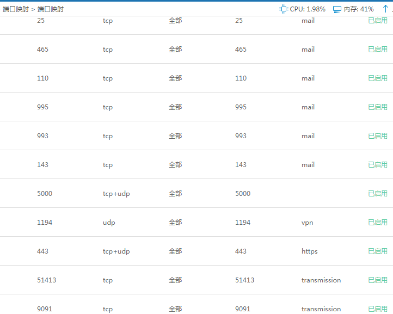This screenshot has width=393, height=314.
Task: Open the first 端口映射 breadcrumb link
Action: pos(15,9)
